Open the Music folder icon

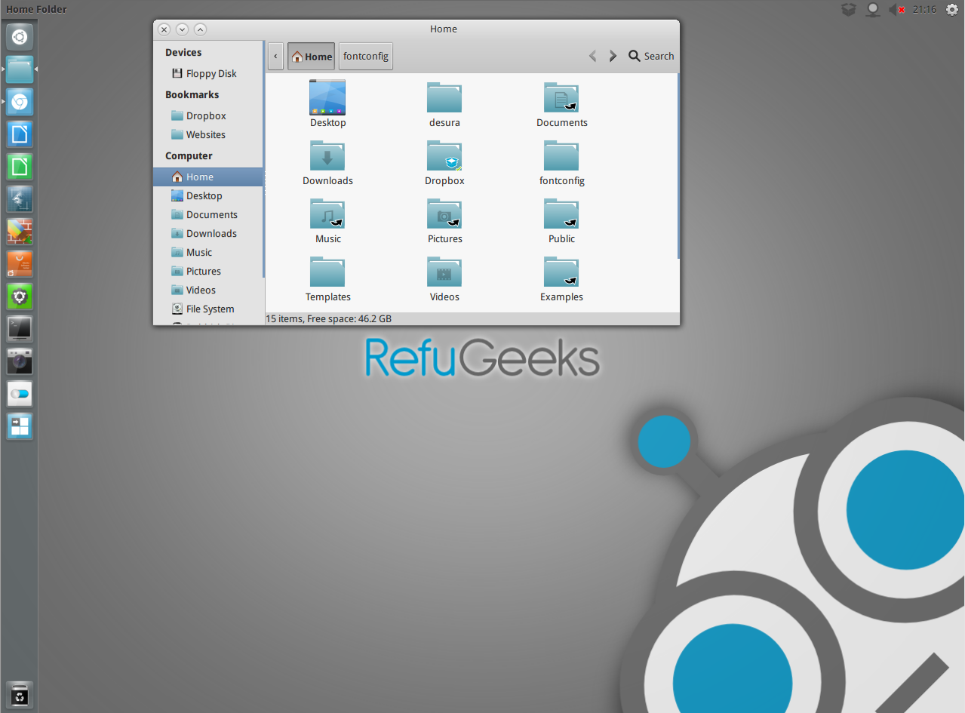click(x=327, y=214)
